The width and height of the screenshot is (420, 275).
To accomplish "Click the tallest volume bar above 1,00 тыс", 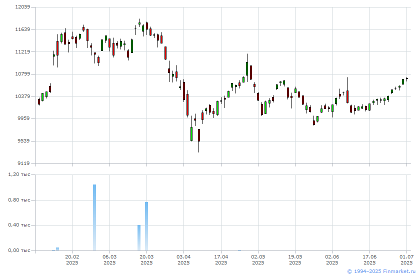I will click(94, 217).
